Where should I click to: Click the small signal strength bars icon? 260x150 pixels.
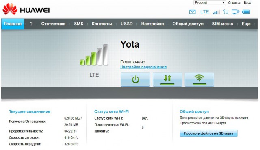pyautogui.click(x=217, y=12)
